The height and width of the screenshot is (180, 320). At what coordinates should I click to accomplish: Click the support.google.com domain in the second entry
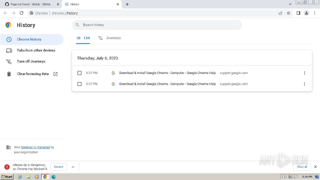(x=234, y=84)
